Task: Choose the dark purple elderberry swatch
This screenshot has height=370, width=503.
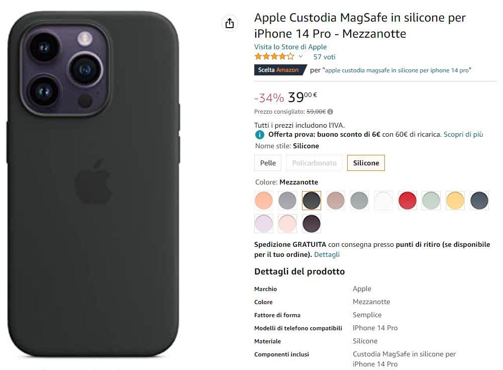Action: (x=312, y=224)
